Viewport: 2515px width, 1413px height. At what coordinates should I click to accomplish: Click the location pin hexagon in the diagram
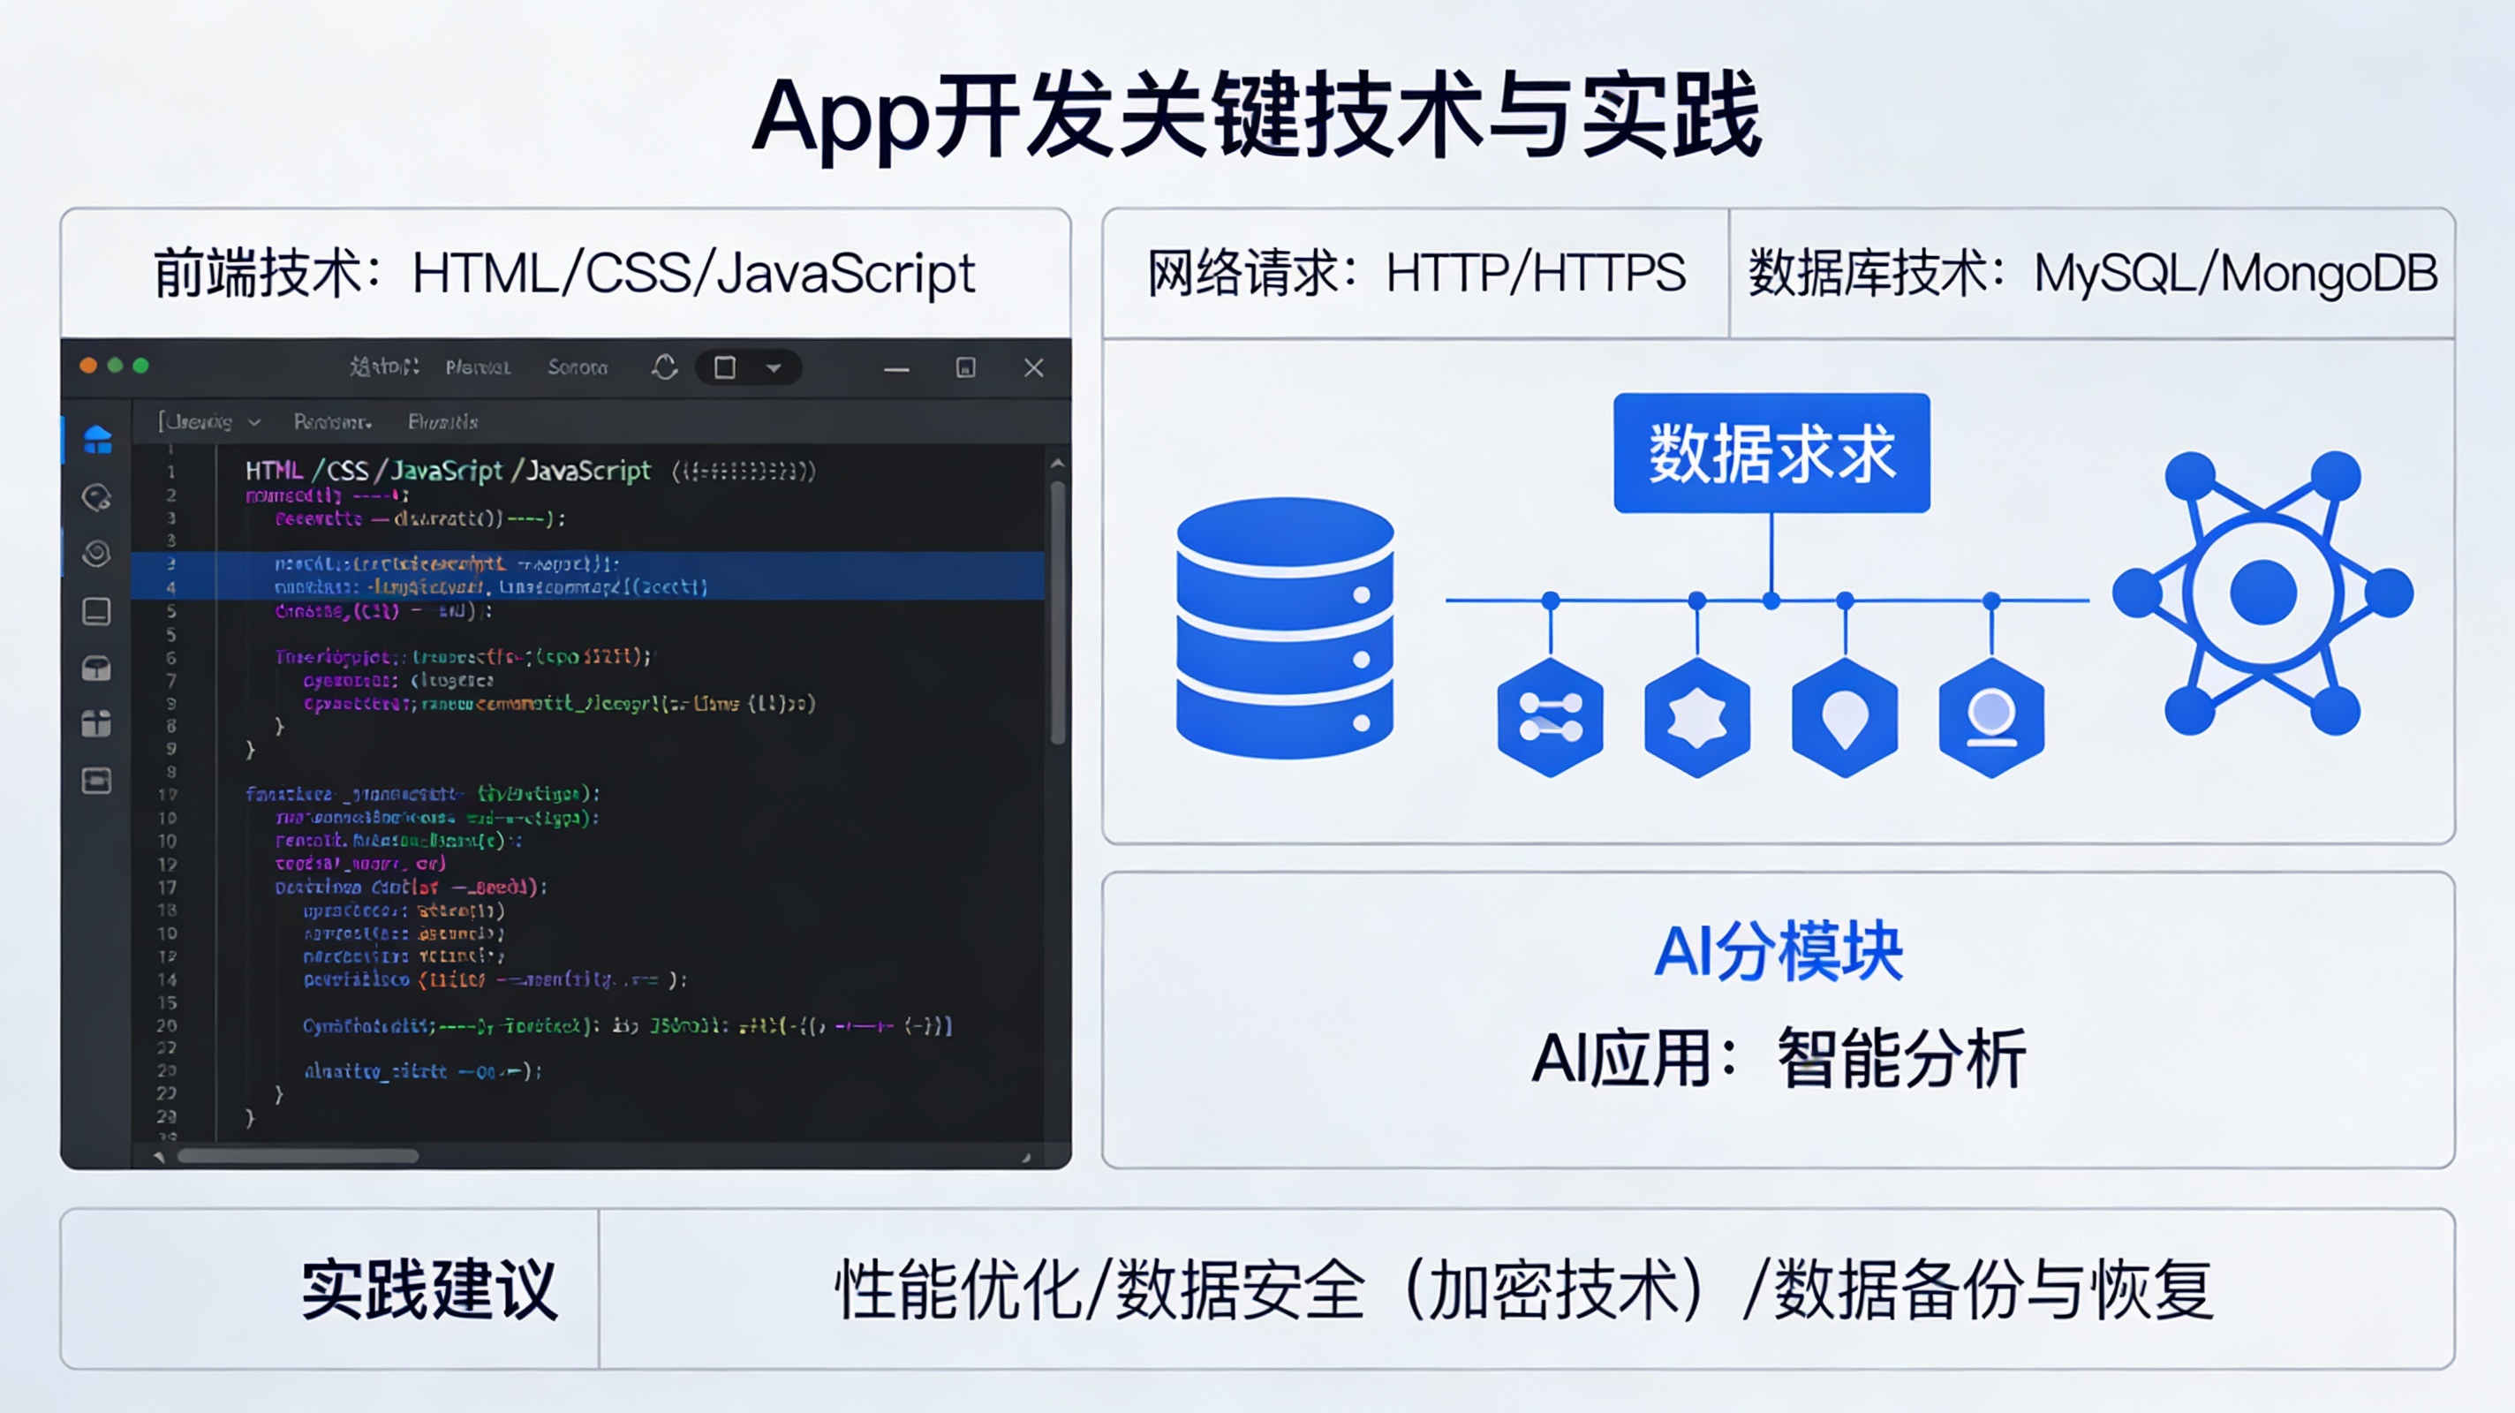(1844, 718)
